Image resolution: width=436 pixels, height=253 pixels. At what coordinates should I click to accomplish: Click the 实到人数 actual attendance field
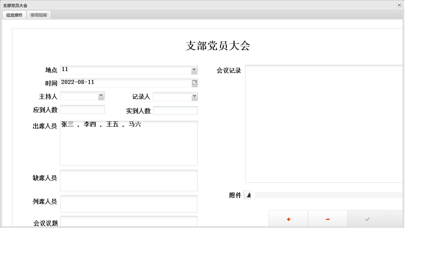coord(176,110)
